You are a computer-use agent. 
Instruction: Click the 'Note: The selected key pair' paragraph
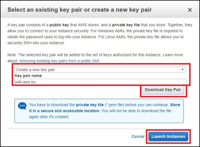[95, 58]
